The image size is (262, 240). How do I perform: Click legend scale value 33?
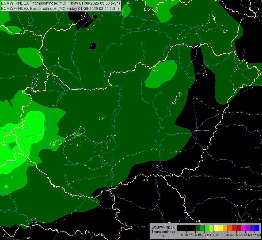[x=223, y=235]
